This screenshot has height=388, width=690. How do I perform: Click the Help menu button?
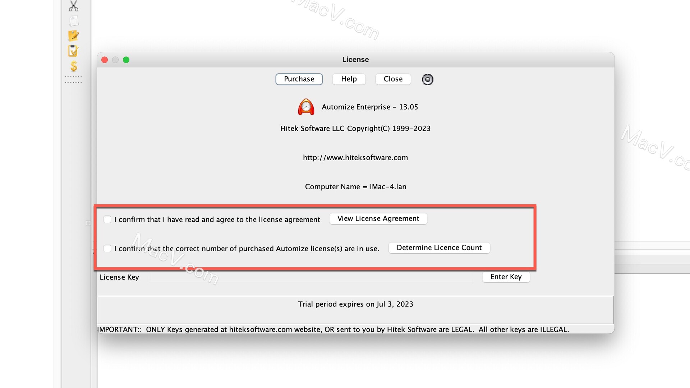coord(349,79)
